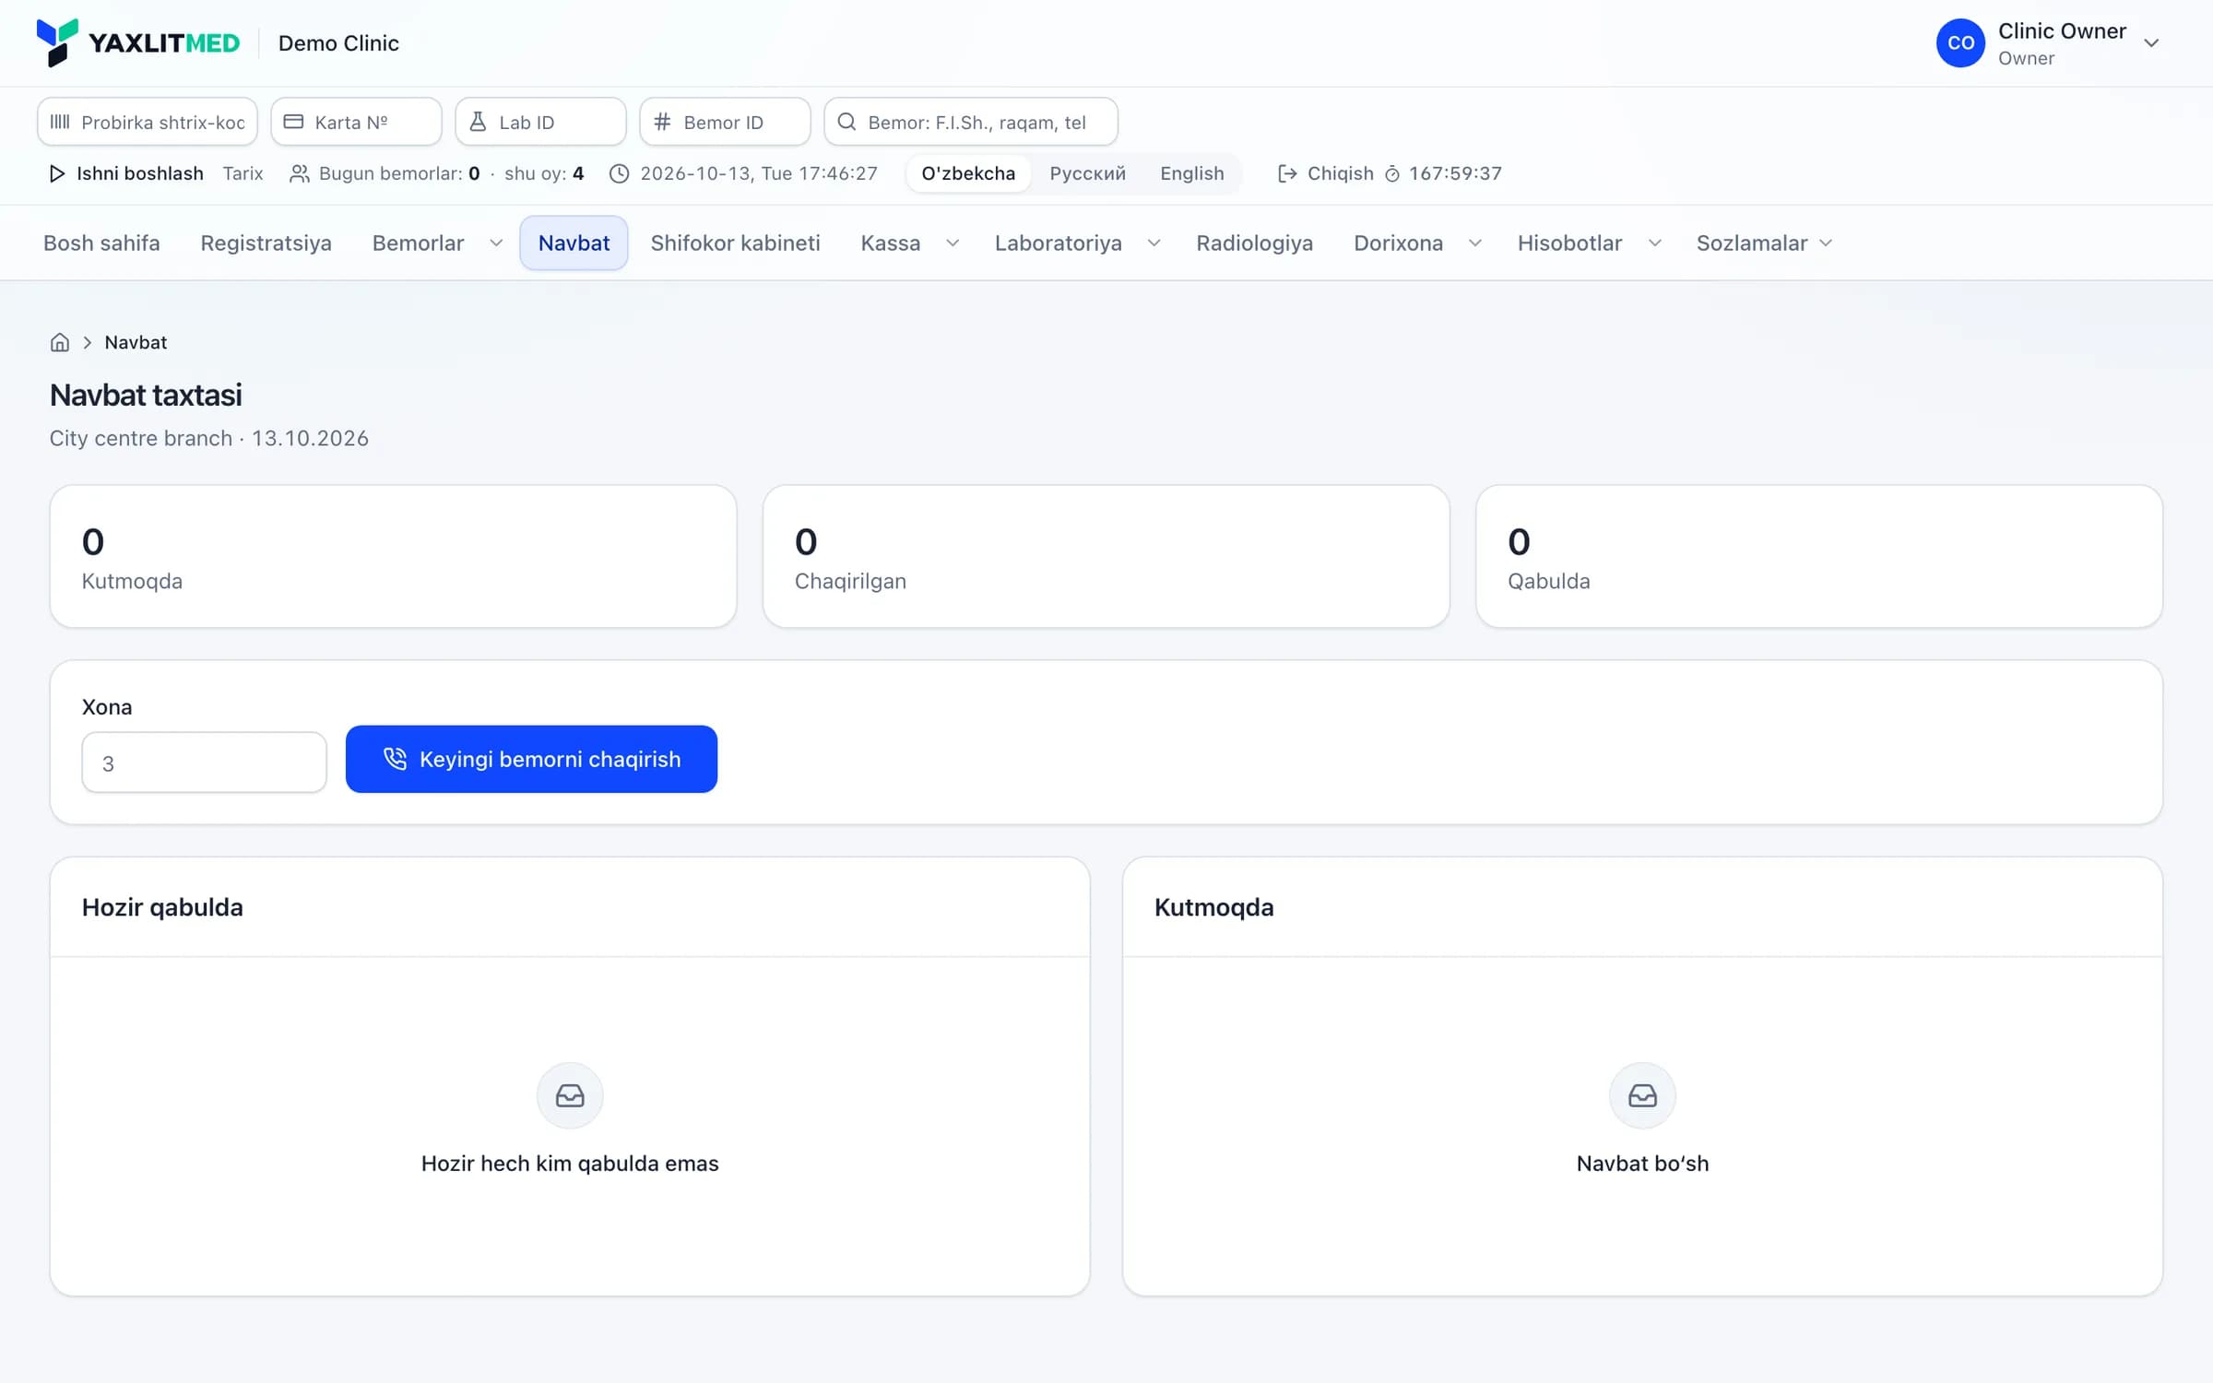Click the logout icon beside Chiqish
The height and width of the screenshot is (1383, 2213).
(1287, 173)
